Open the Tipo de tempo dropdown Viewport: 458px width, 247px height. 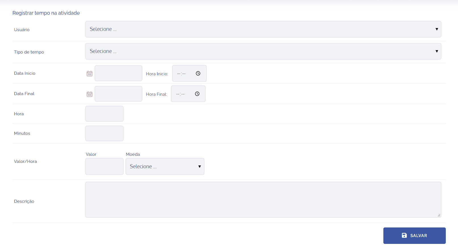point(263,51)
